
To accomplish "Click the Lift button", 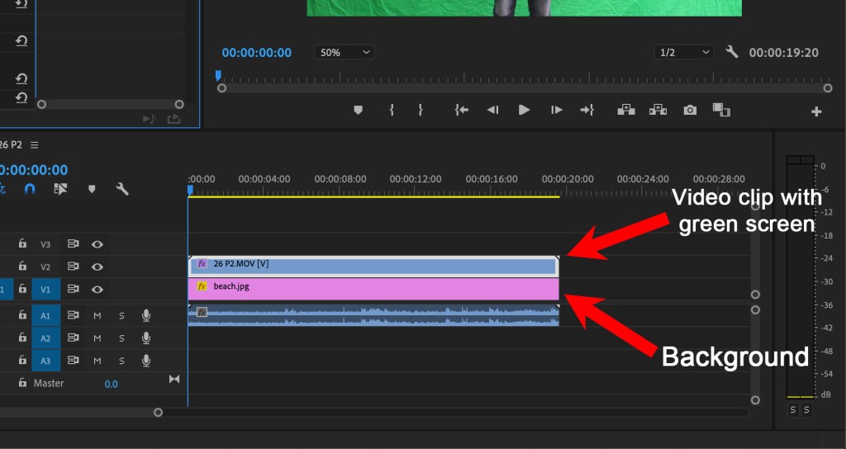I will coord(626,110).
